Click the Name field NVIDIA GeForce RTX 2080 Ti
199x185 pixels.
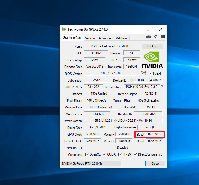tap(111, 46)
